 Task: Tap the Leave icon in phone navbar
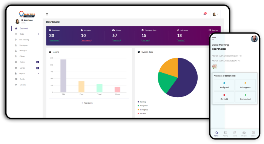pyautogui.click(x=253, y=133)
